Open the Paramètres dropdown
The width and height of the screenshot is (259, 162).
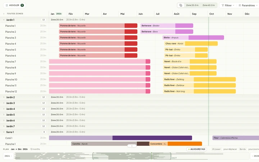(x=248, y=5)
